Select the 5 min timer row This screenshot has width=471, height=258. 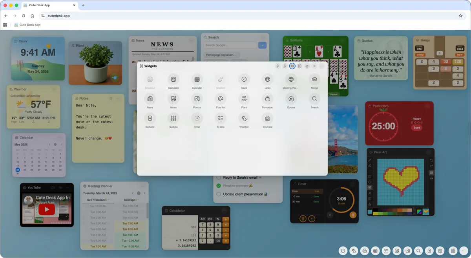coord(307,191)
